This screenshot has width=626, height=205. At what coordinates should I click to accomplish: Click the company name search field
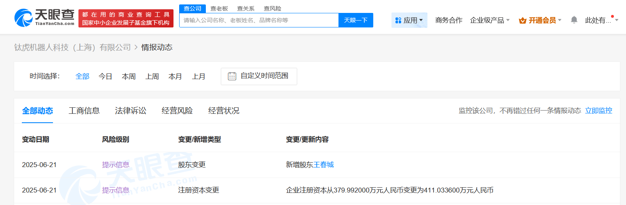coord(259,20)
